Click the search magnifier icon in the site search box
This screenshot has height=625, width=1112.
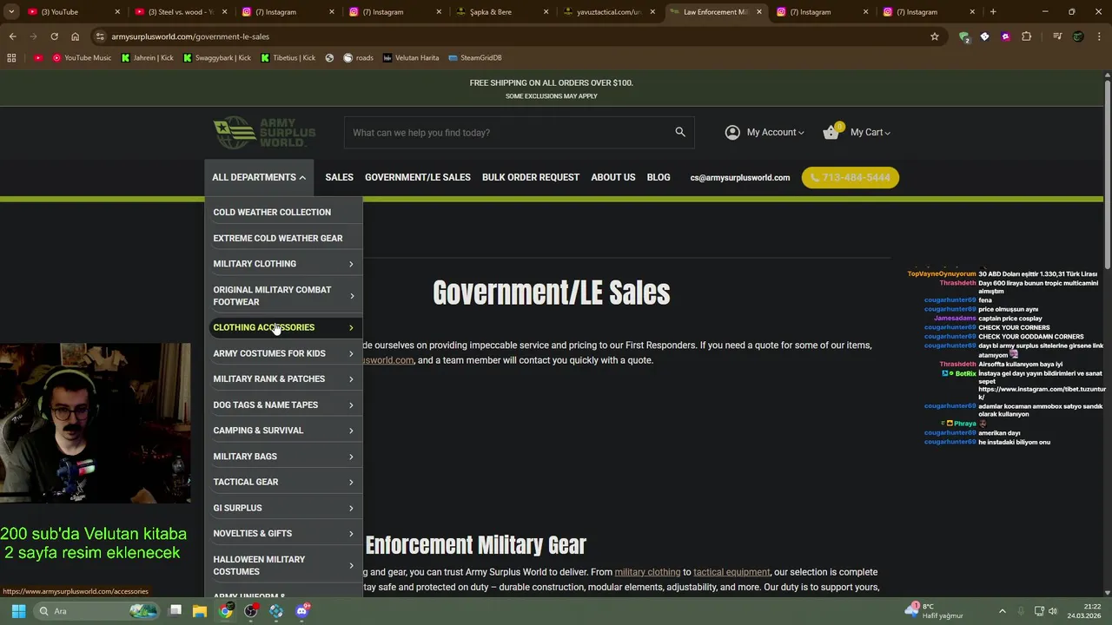coord(680,132)
